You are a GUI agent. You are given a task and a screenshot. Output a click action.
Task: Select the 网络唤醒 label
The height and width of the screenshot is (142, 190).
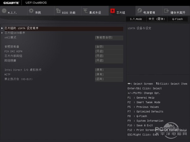(10, 61)
